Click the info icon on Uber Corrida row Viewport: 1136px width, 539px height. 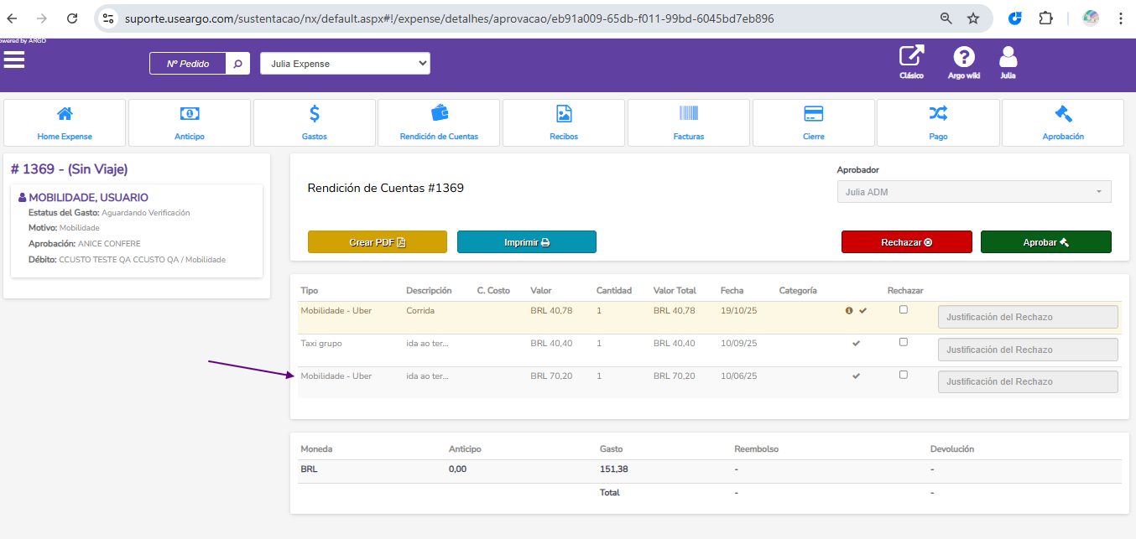pos(849,311)
